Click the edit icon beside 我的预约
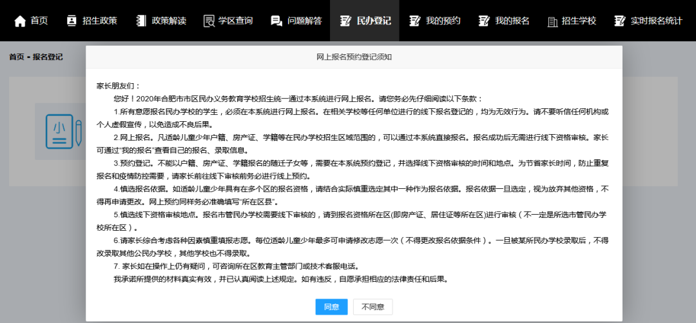This screenshot has width=696, height=323. tap(414, 21)
